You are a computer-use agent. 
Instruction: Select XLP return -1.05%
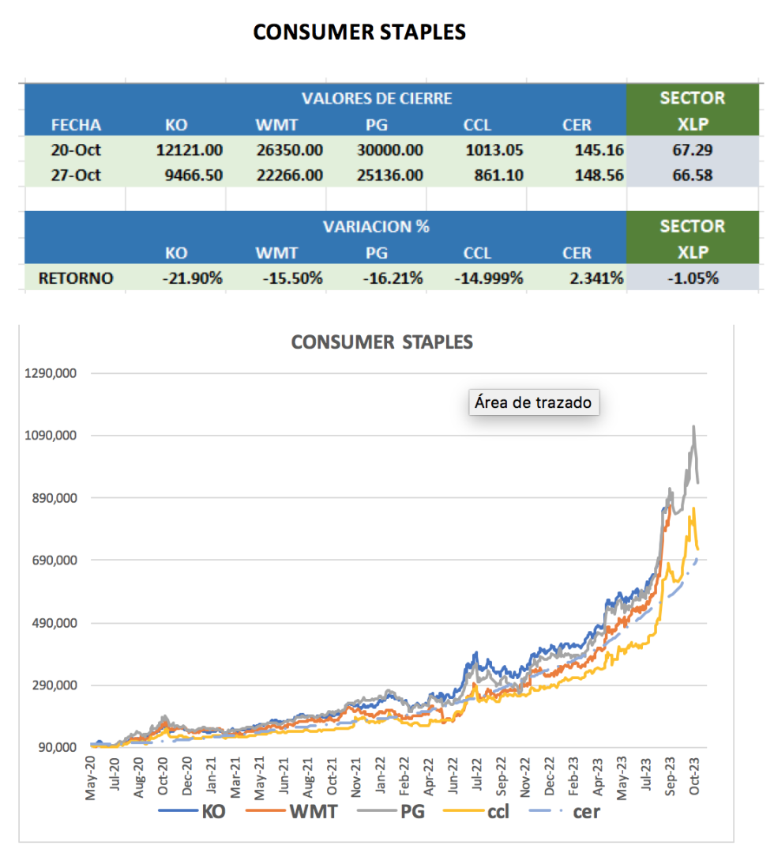(693, 278)
